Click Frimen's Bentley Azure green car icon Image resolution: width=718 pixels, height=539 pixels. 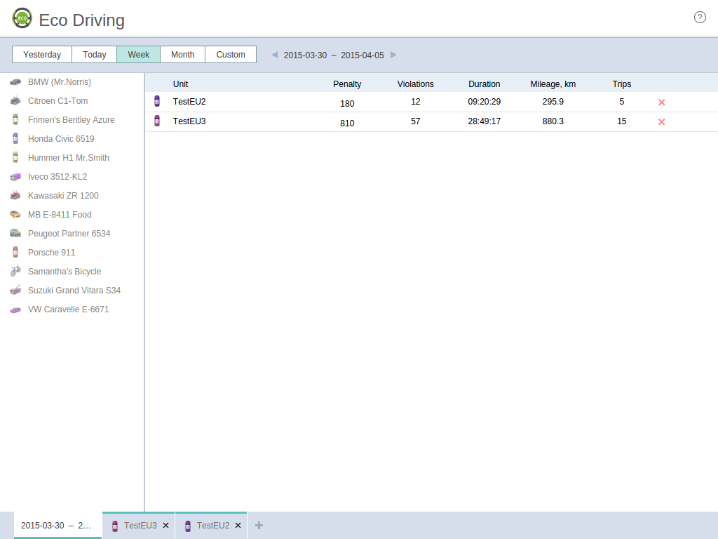15,119
